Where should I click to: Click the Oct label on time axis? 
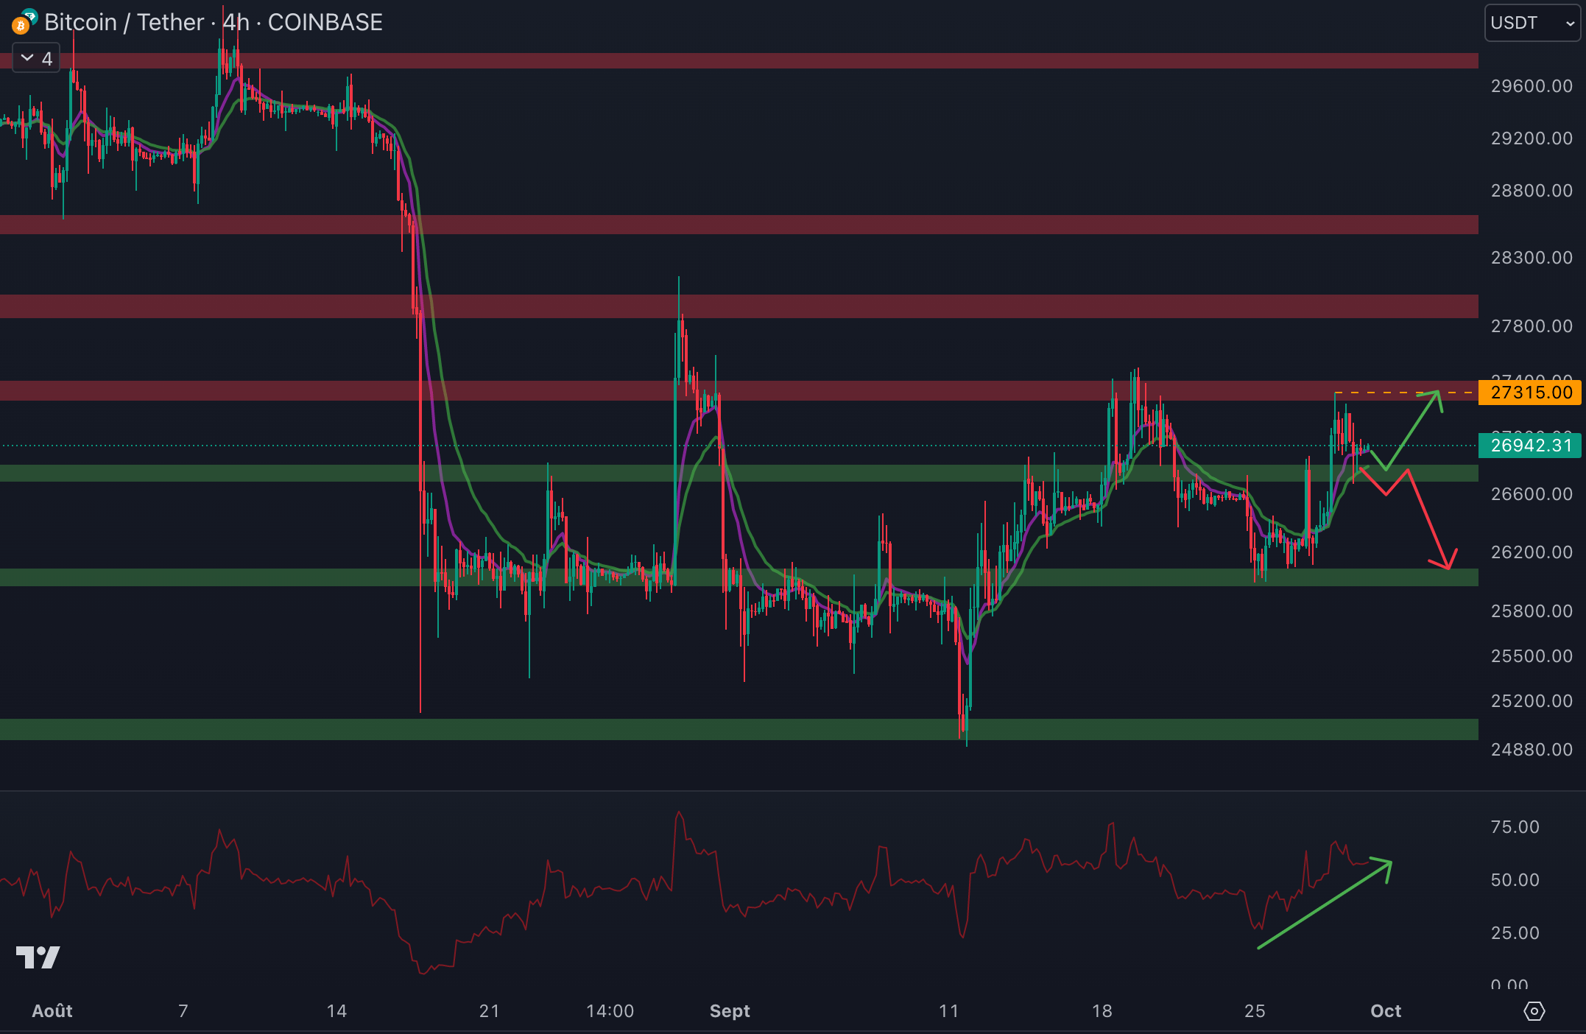click(x=1385, y=1011)
